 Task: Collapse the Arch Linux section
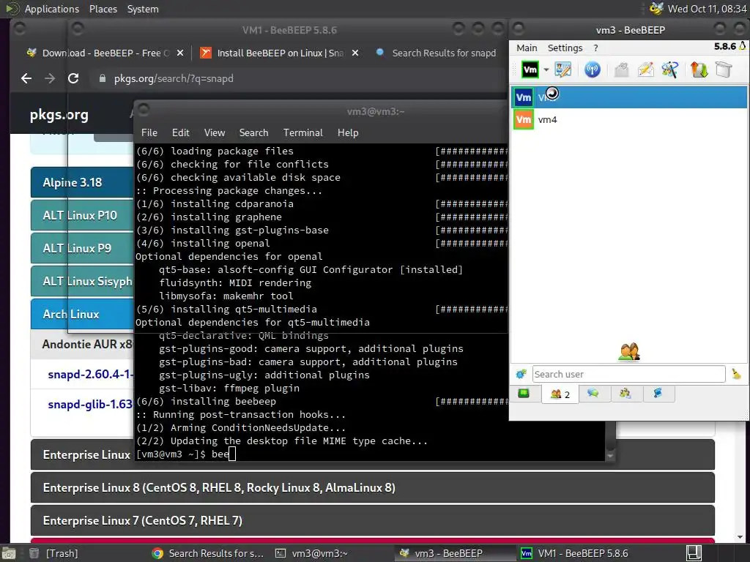point(82,314)
